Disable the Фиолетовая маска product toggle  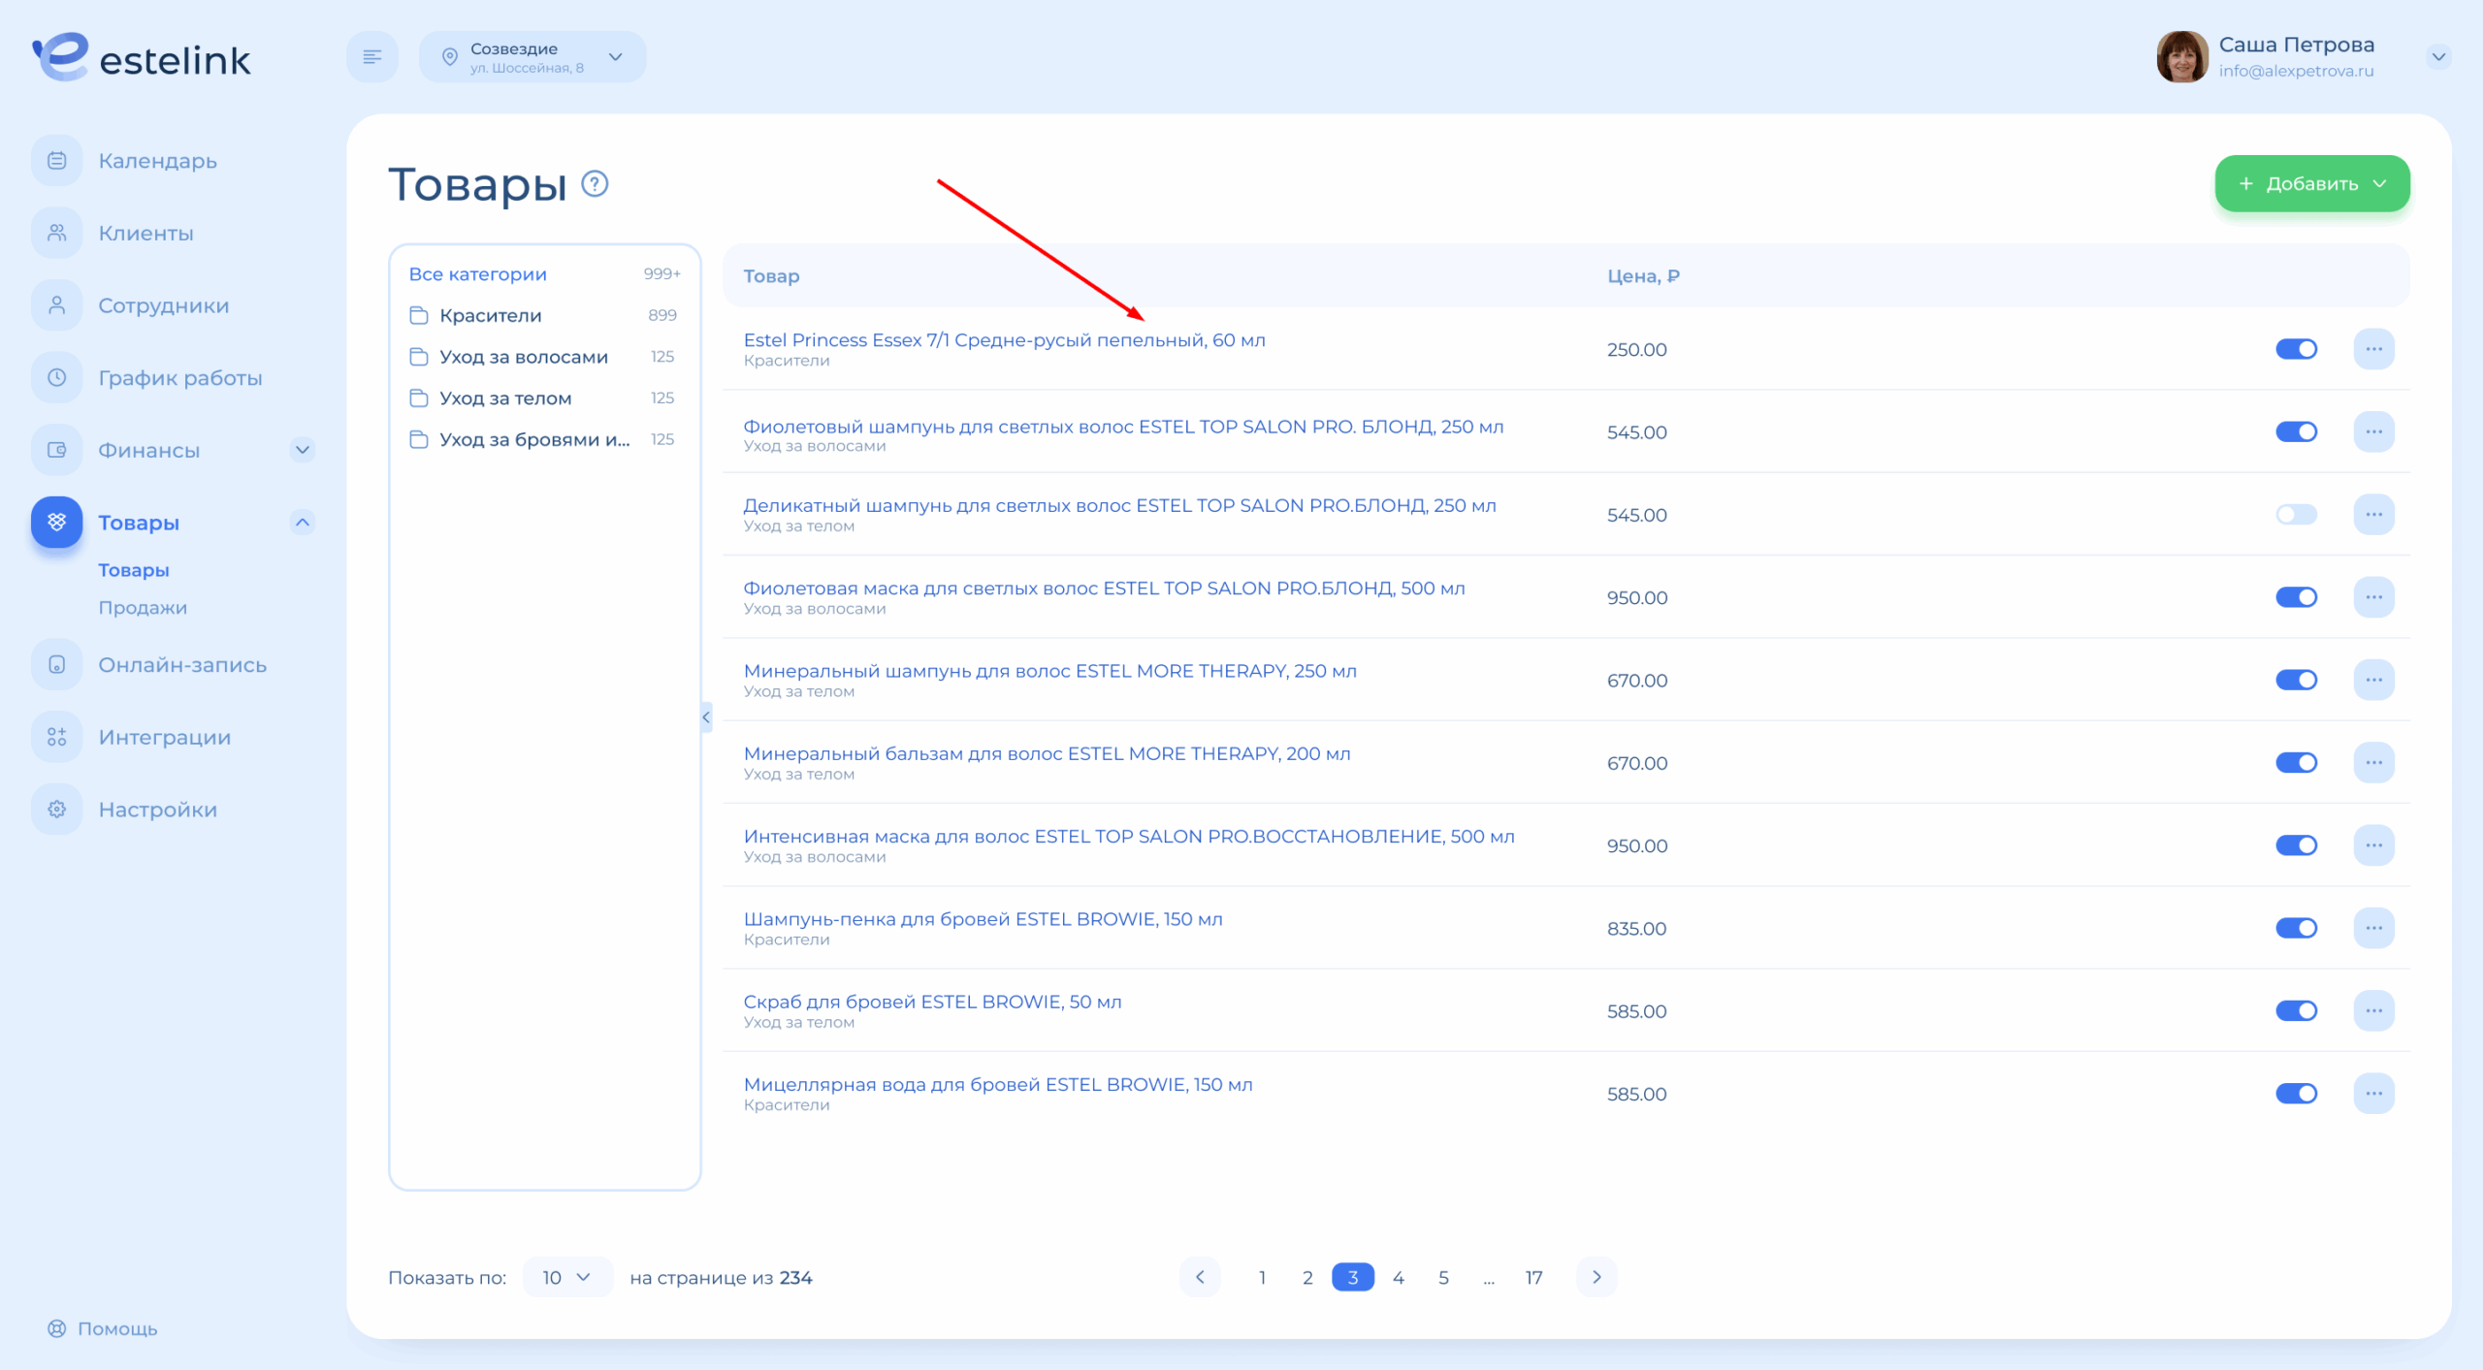click(2296, 597)
